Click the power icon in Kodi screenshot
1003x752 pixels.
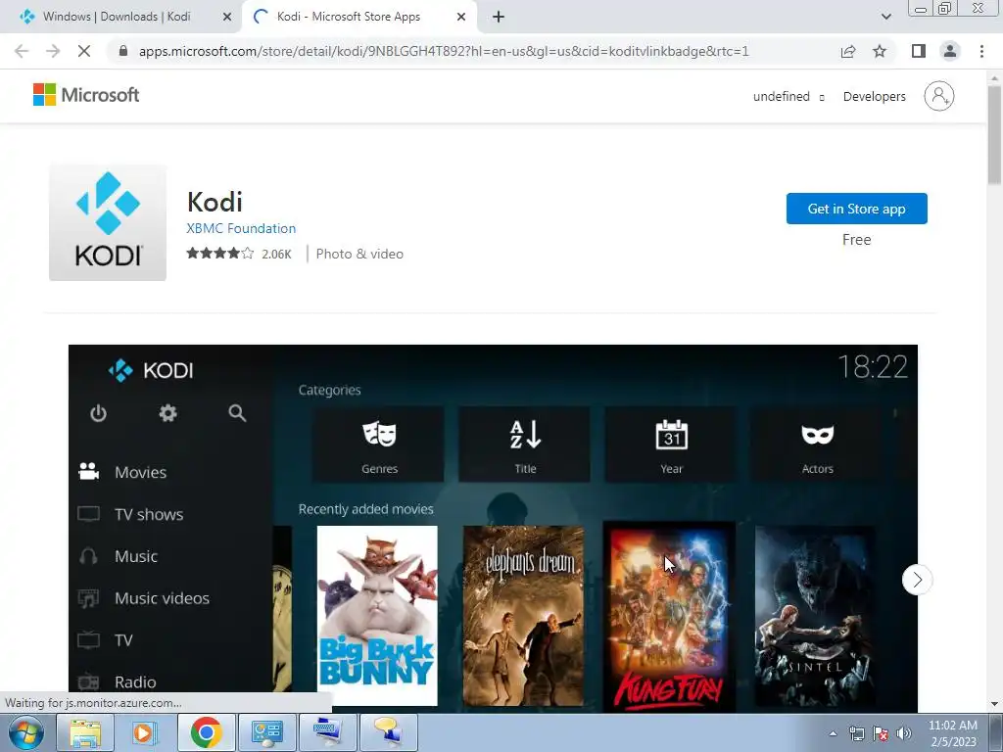(x=98, y=413)
